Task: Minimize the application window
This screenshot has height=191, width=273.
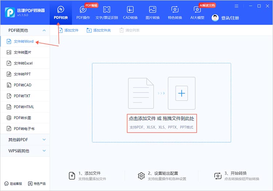Action: click(x=250, y=6)
